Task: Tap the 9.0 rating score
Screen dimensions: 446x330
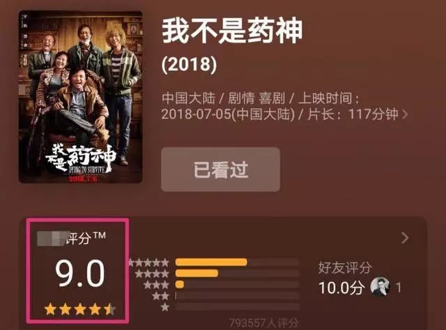Action: (x=80, y=274)
